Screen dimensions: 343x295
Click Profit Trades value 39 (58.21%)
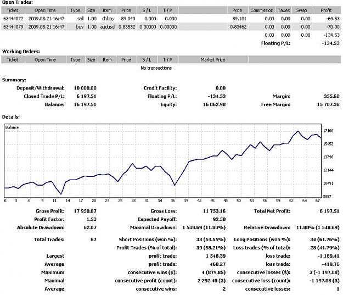coord(211,248)
